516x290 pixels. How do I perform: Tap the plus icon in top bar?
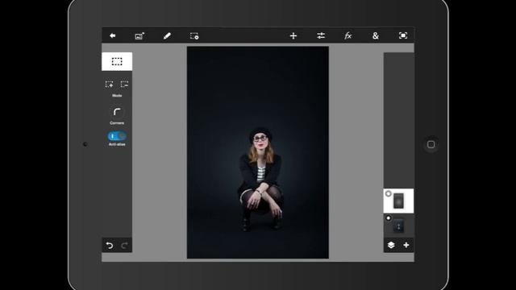pos(293,35)
